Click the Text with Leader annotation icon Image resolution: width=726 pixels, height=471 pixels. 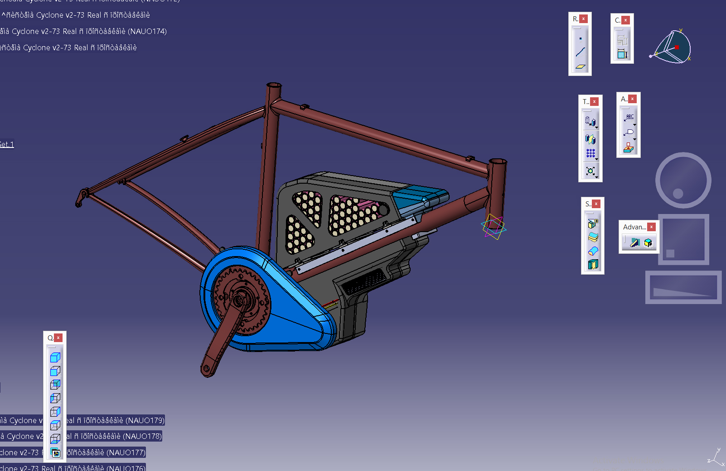click(x=629, y=118)
